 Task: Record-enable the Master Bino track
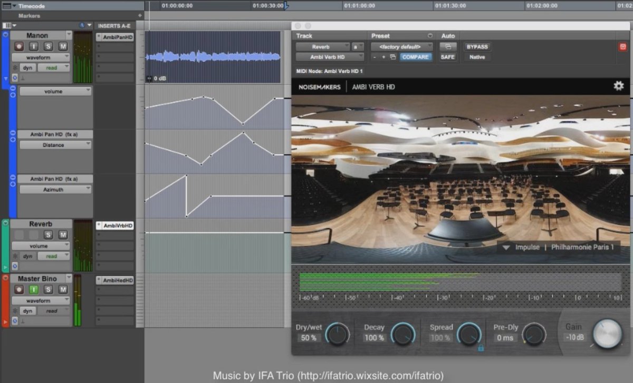click(19, 289)
